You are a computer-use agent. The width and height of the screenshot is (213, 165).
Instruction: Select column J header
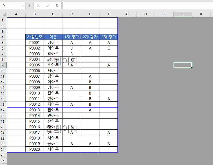click(182, 14)
